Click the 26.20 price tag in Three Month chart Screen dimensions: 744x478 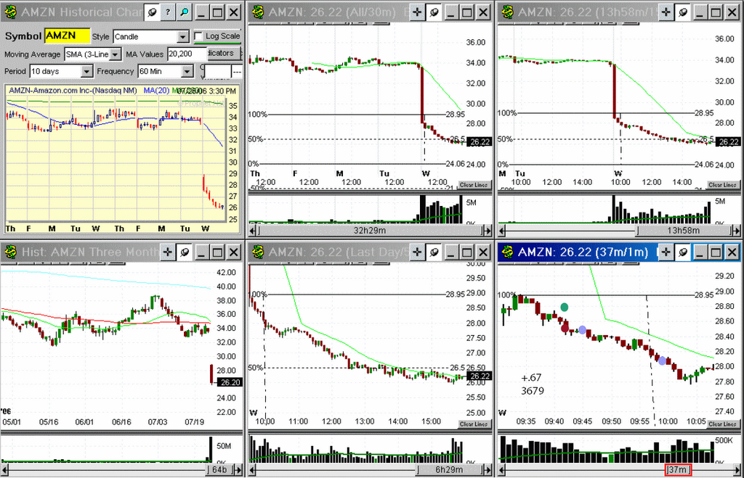230,382
